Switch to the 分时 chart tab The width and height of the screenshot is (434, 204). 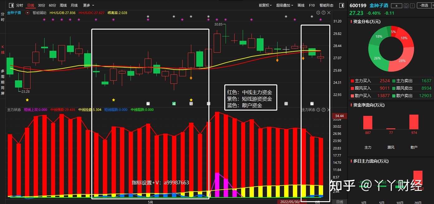20,5
